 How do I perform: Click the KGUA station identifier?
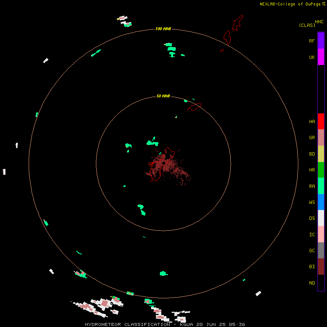186,324
